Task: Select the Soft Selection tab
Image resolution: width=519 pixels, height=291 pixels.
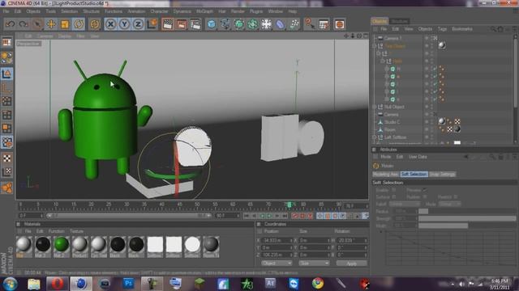Action: click(414, 175)
